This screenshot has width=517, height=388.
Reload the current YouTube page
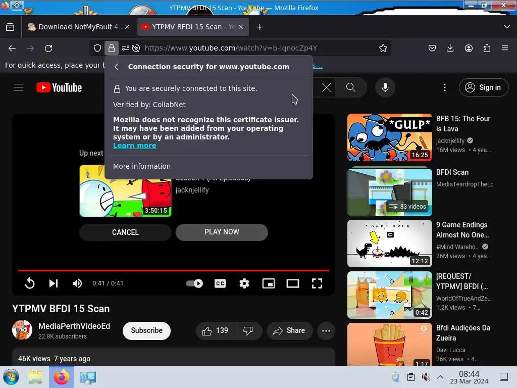(x=48, y=48)
